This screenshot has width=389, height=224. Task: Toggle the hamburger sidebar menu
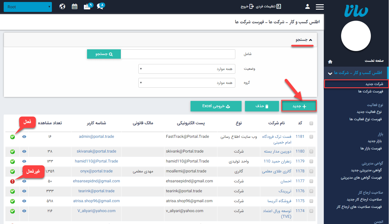[x=320, y=7]
